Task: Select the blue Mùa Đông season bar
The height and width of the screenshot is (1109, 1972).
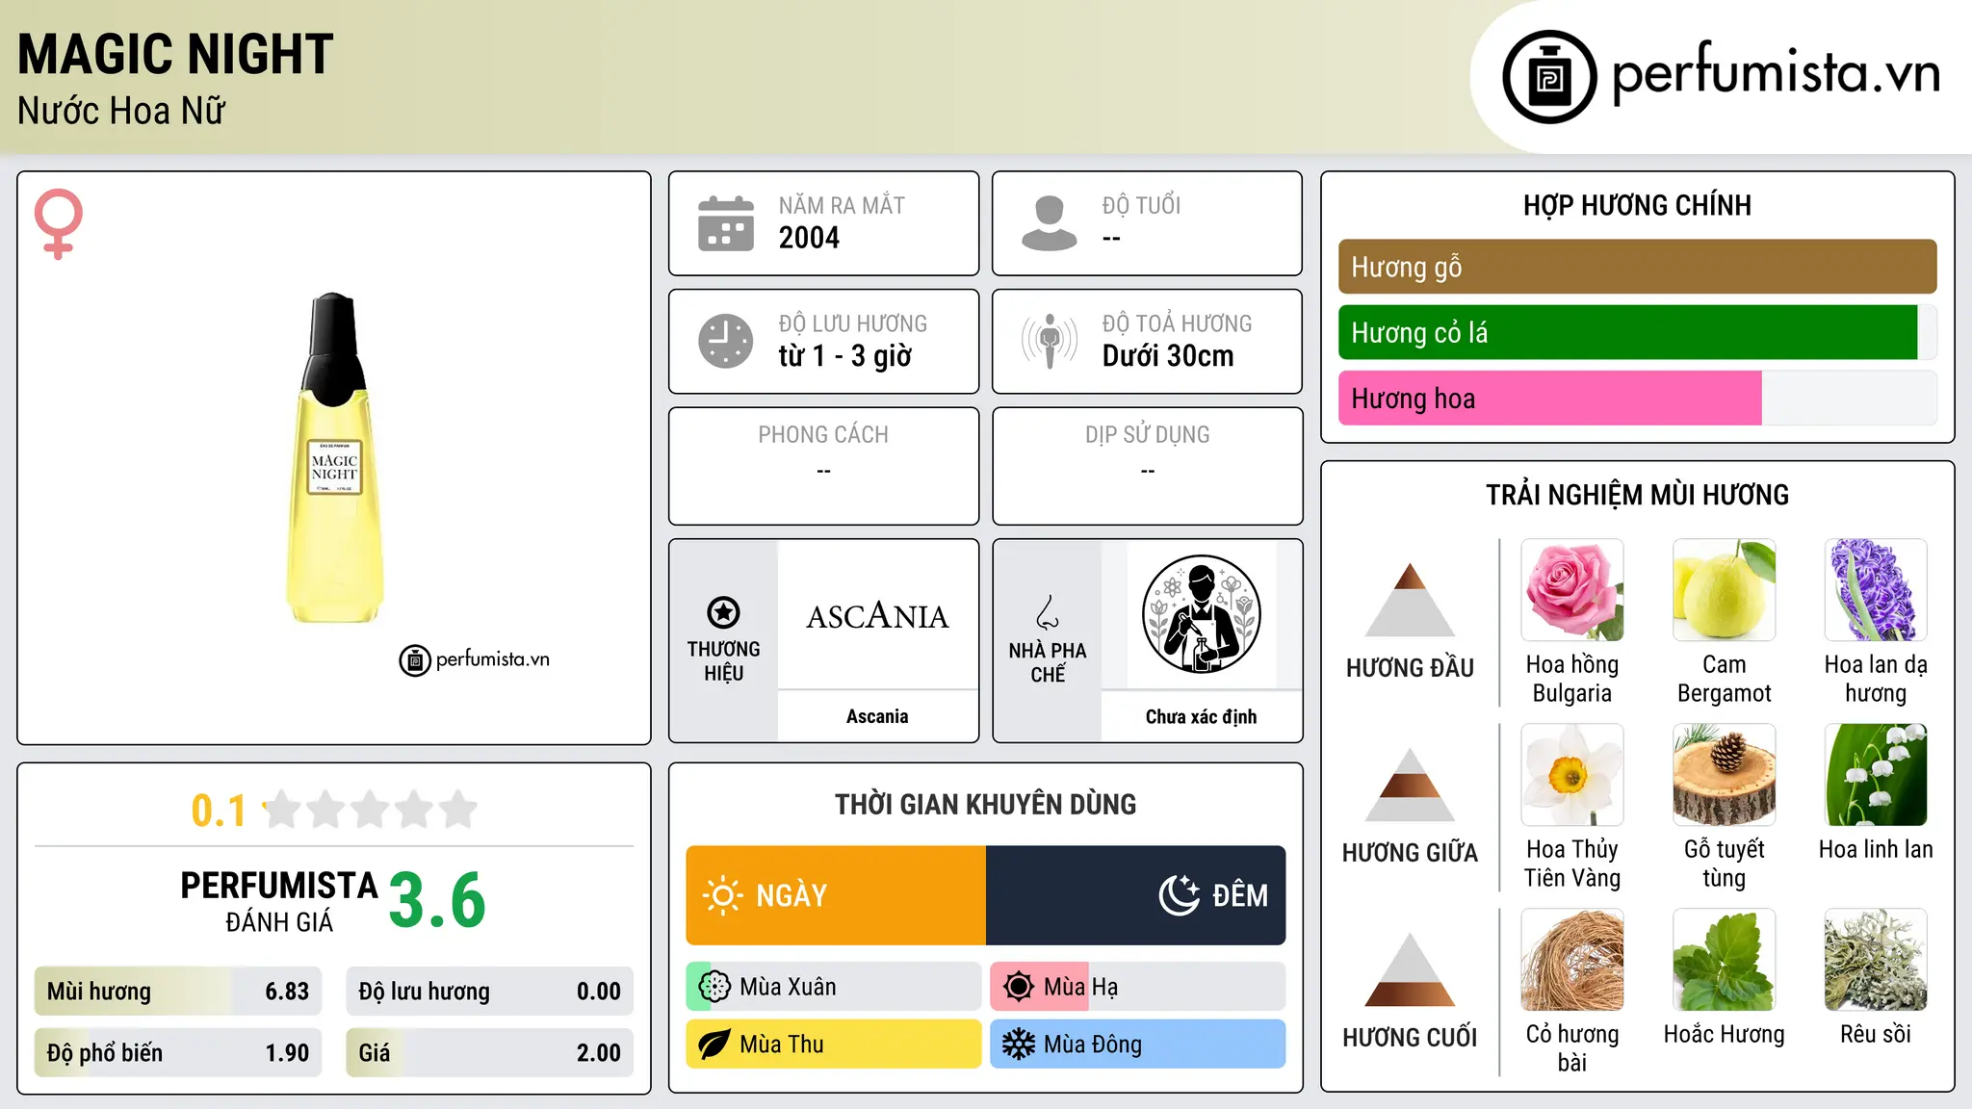Action: point(1138,1045)
